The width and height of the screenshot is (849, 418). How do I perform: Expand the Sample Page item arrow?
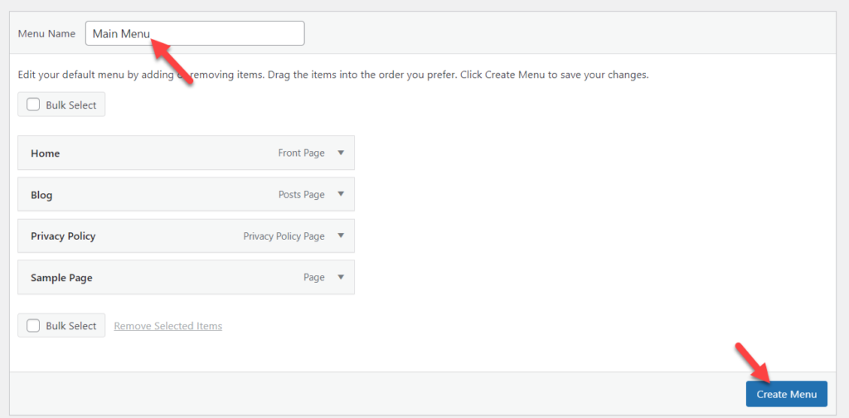(340, 277)
